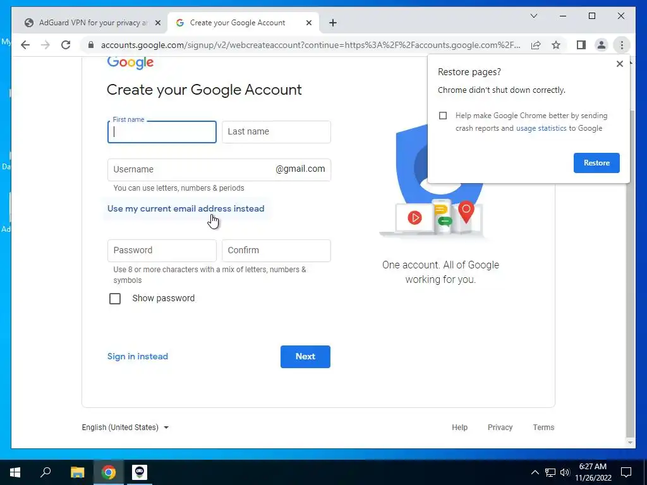Click the padlock site info icon
Image resolution: width=647 pixels, height=485 pixels.
pos(91,45)
